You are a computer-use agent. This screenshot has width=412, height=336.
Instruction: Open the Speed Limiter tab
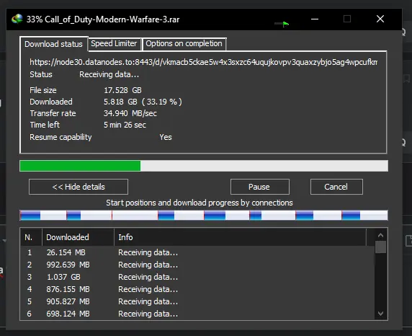pyautogui.click(x=114, y=43)
